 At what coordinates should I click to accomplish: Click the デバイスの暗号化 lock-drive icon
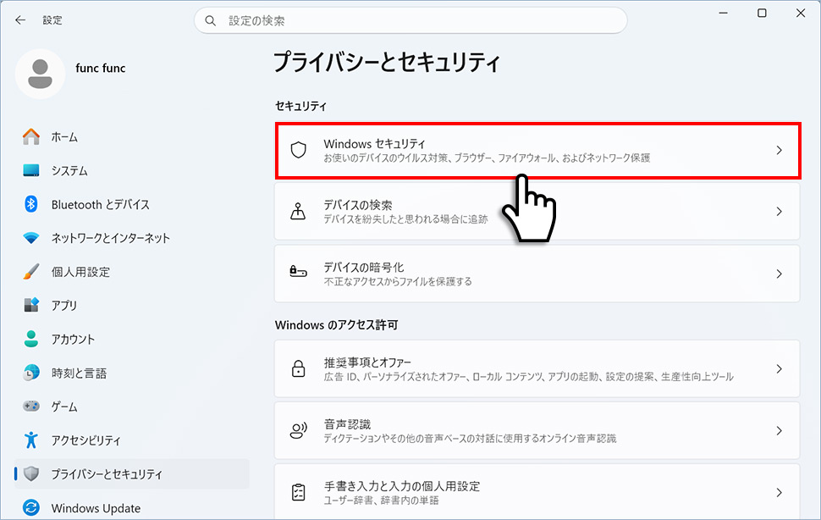tap(299, 271)
